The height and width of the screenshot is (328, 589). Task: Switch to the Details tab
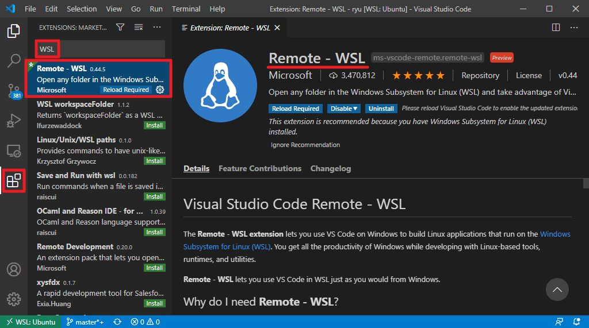point(197,168)
